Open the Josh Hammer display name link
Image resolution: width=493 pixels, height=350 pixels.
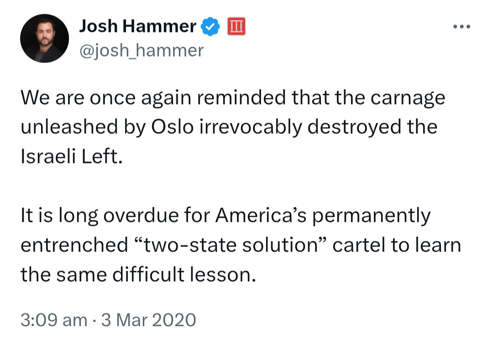click(137, 26)
